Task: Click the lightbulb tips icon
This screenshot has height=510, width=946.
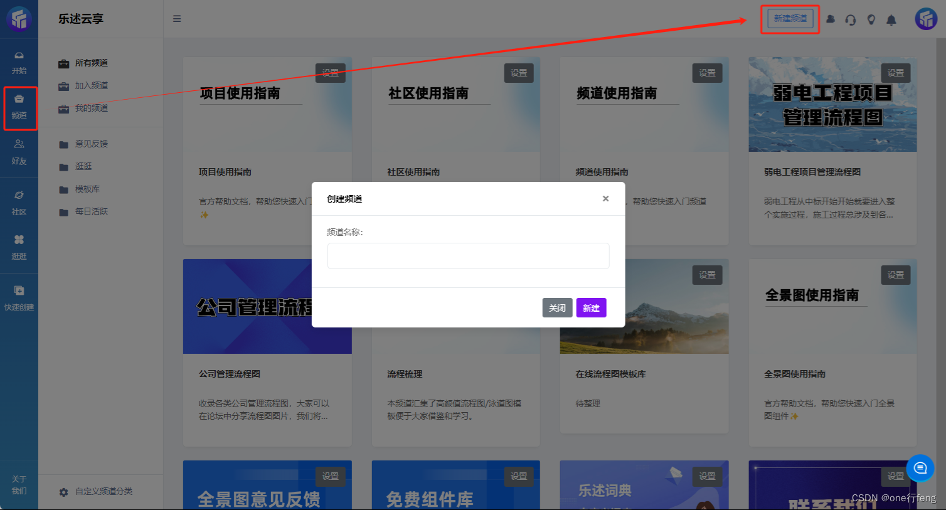Action: tap(871, 19)
